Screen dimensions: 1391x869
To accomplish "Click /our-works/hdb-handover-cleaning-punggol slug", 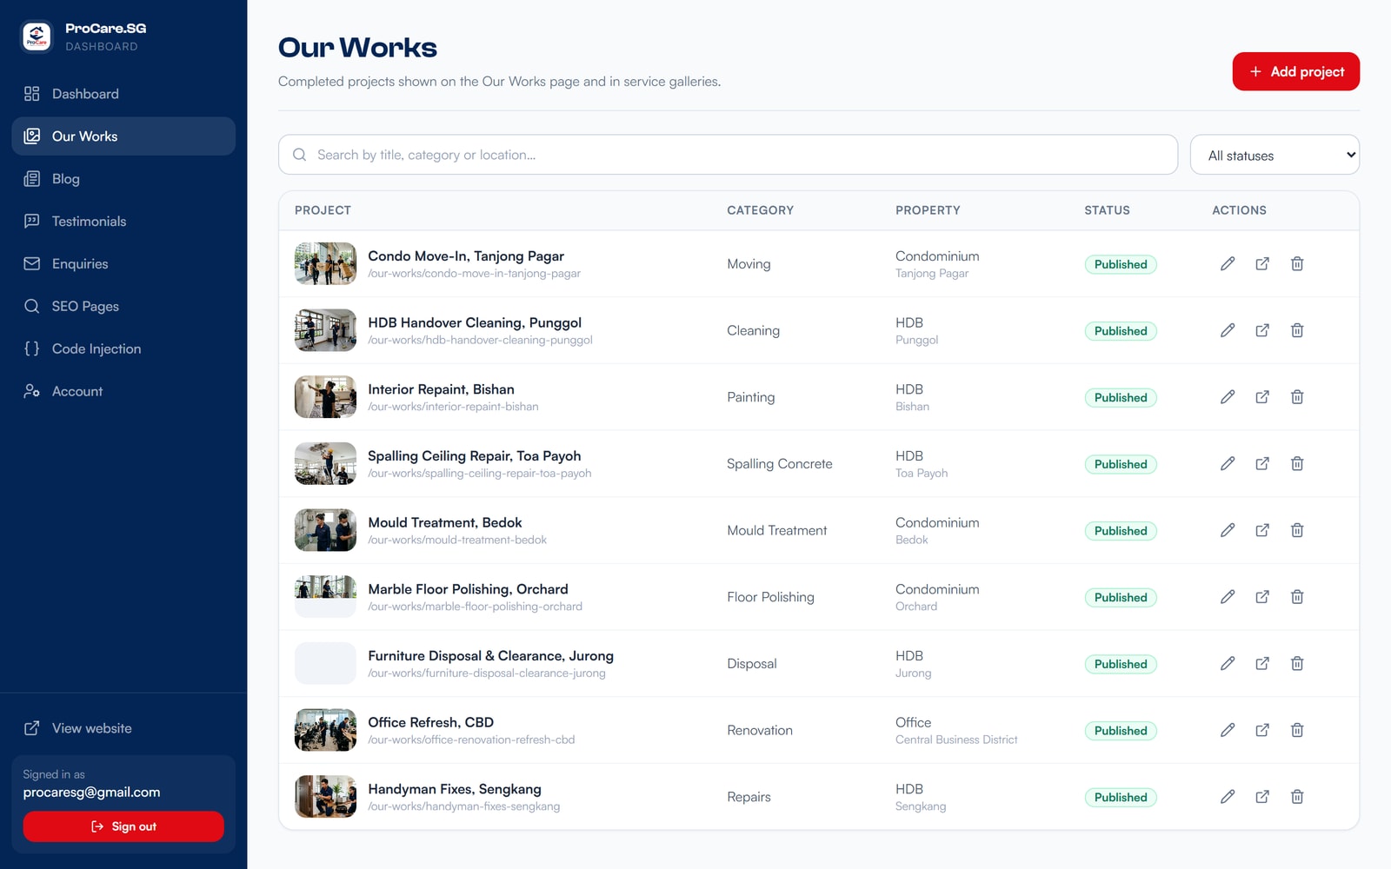I will [x=480, y=340].
